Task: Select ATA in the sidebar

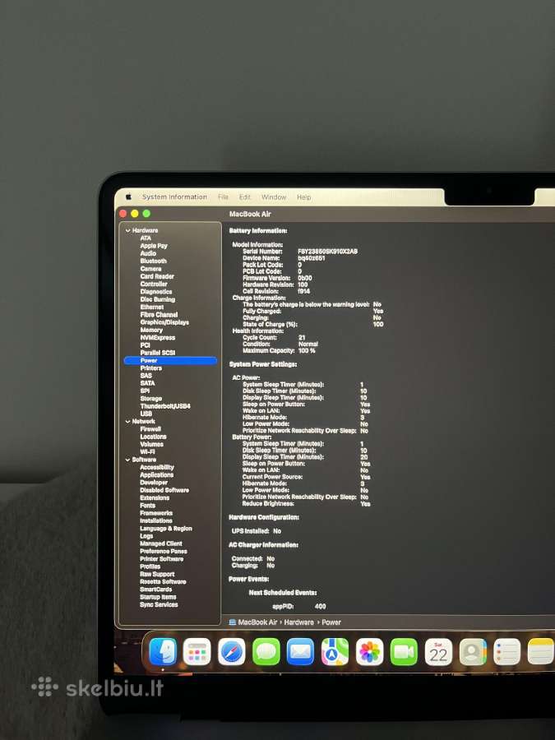Action: [146, 238]
